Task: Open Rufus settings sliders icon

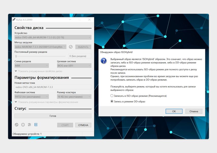Action: pyautogui.click(x=29, y=124)
